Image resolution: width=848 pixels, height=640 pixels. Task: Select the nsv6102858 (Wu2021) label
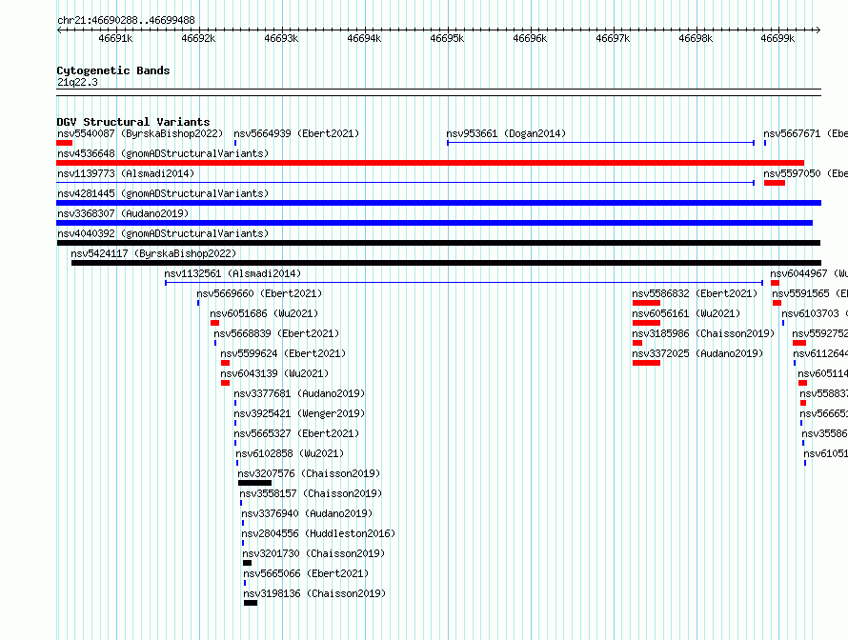[x=290, y=453]
